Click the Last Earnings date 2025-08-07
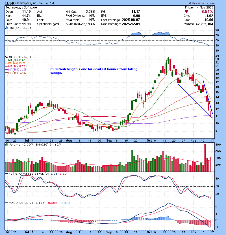 tap(131, 20)
